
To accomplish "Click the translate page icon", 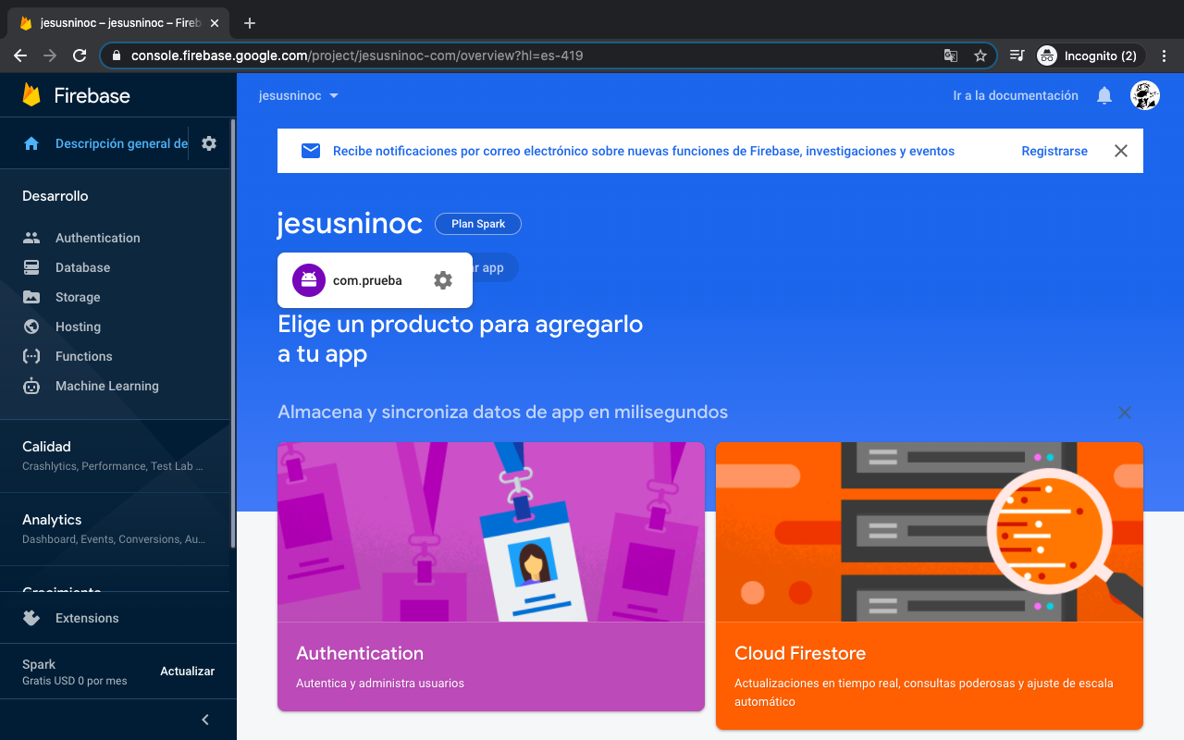I will [x=951, y=55].
